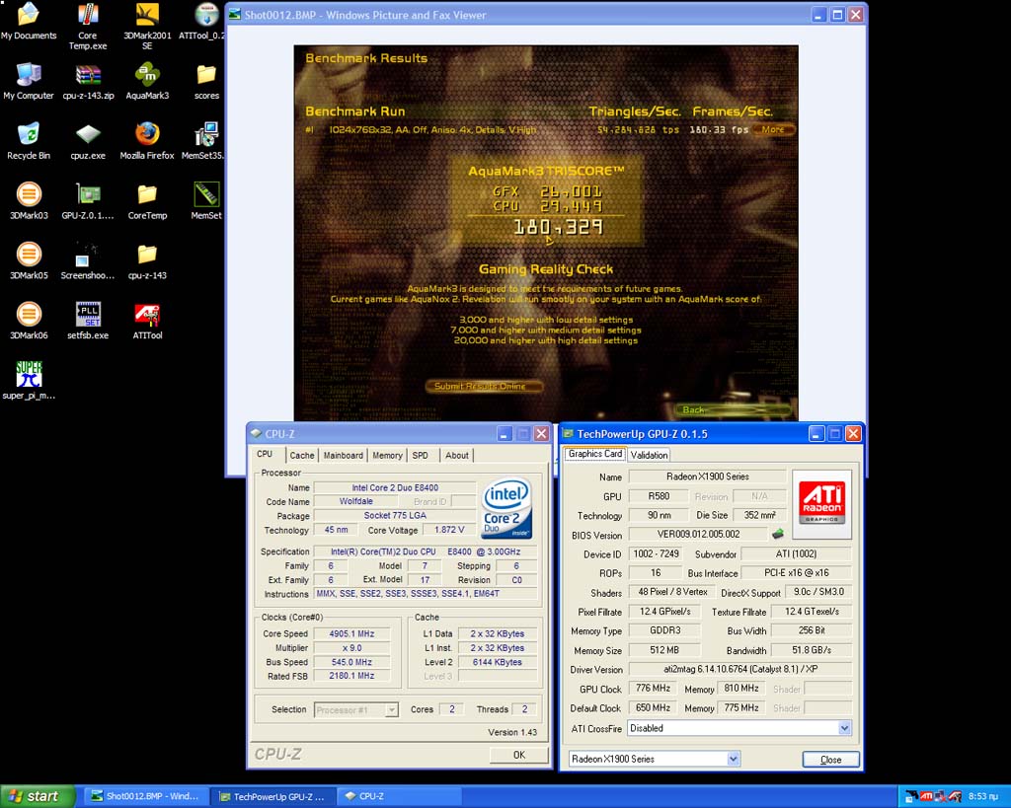Select the Screenshoo... desktop icon
Image resolution: width=1011 pixels, height=808 pixels.
(88, 261)
